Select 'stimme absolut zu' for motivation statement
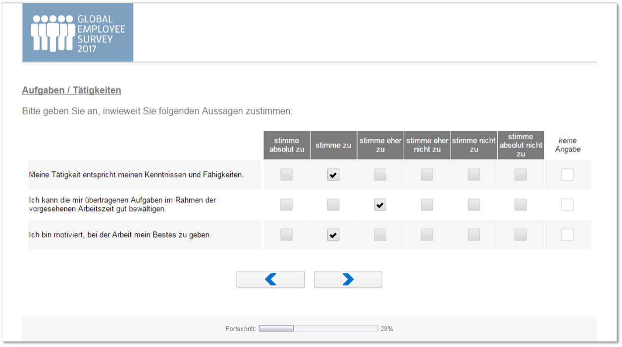 click(x=286, y=235)
